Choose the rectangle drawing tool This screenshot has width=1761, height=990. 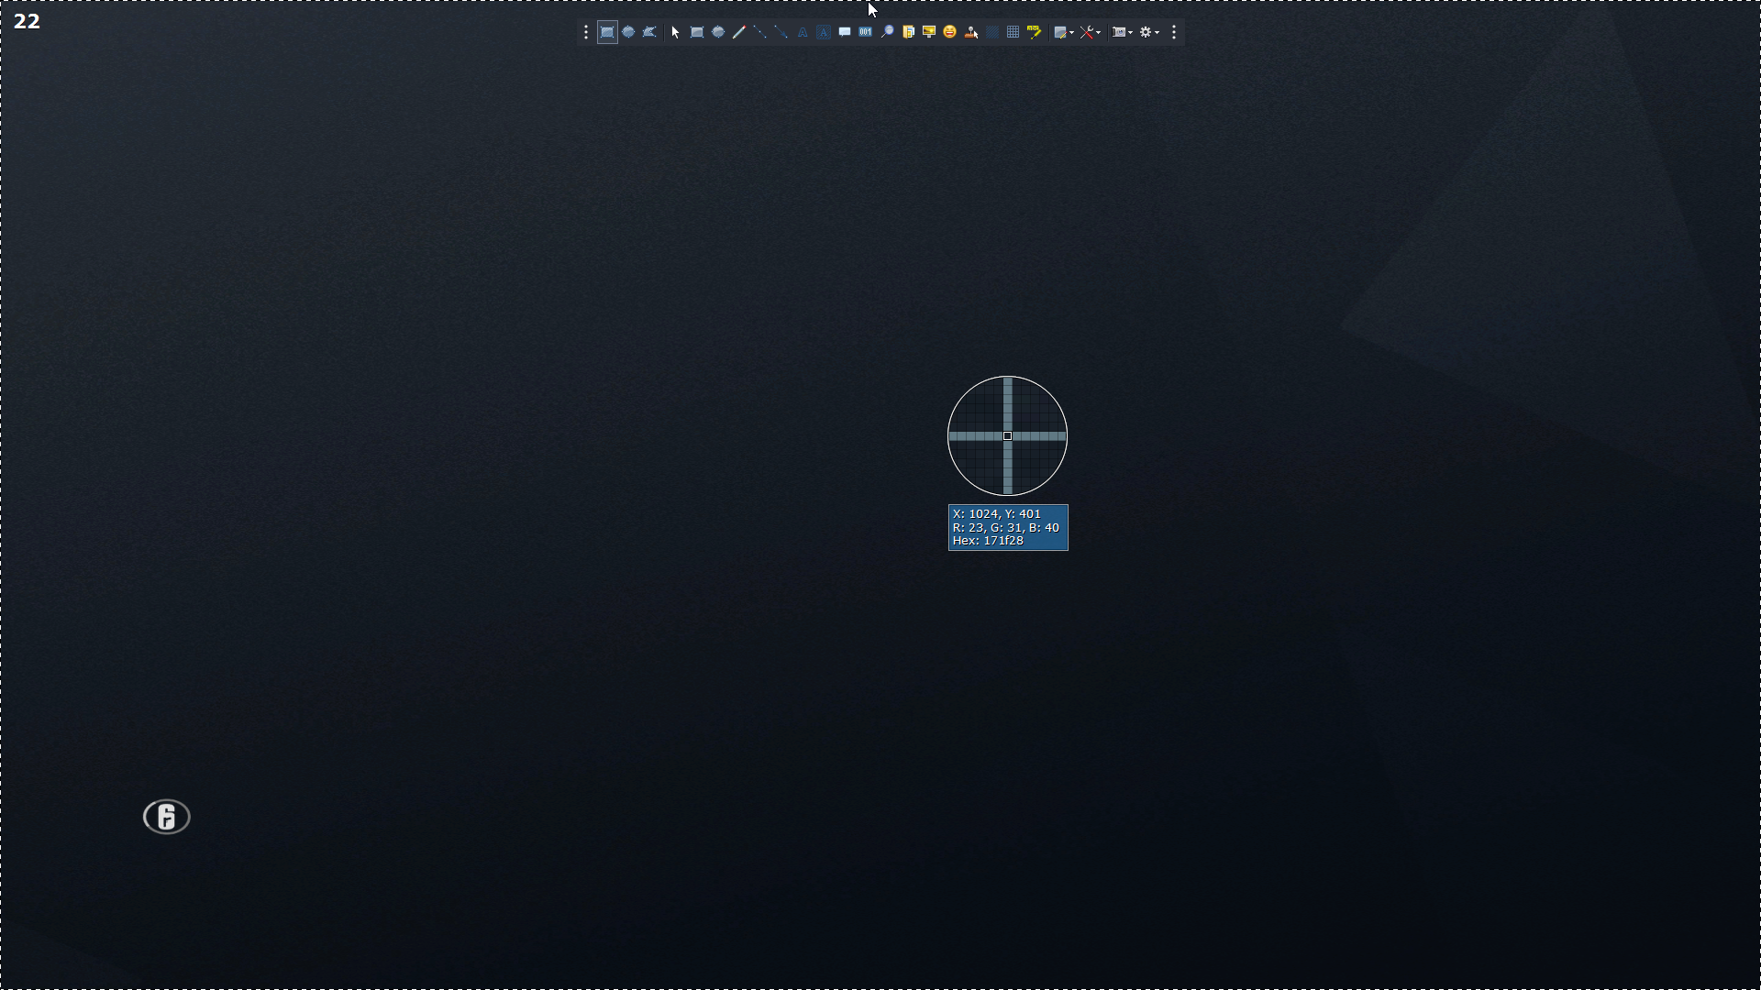[x=697, y=32]
